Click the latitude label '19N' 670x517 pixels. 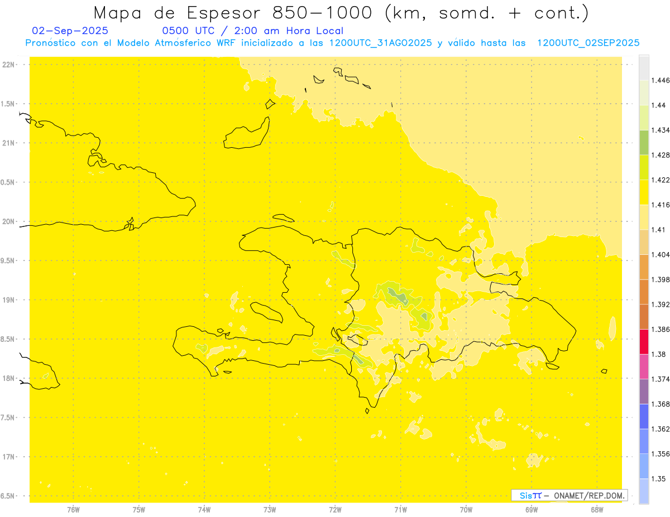click(x=8, y=299)
